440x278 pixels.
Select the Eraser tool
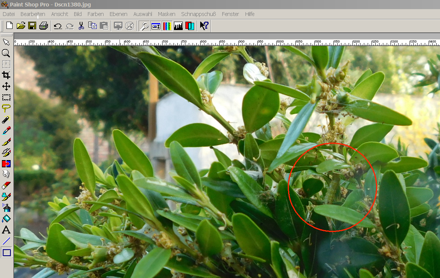[x=6, y=186]
